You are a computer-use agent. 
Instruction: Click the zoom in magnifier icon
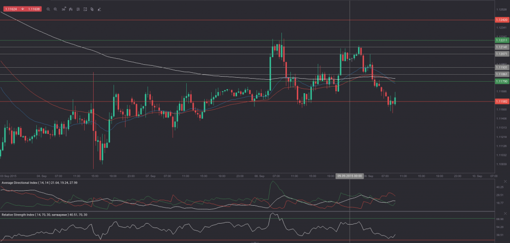point(55,9)
